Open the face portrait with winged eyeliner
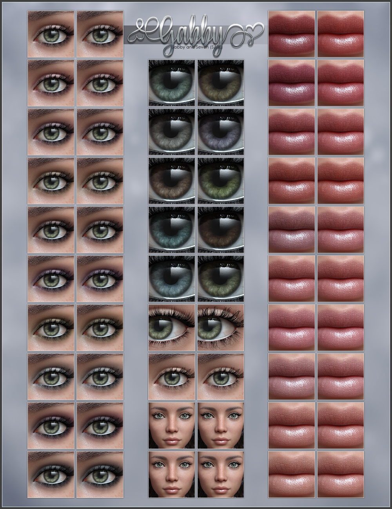 [x=221, y=425]
